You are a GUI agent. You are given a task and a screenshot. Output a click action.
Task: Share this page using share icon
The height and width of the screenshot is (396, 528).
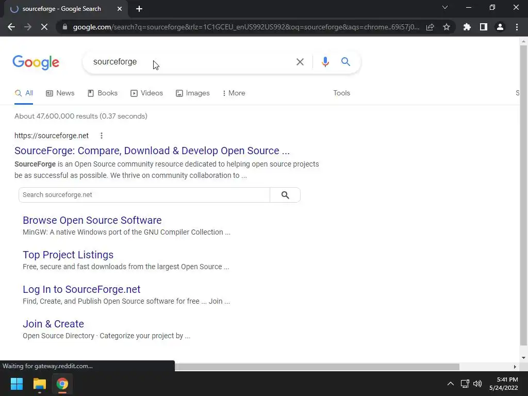pos(430,27)
